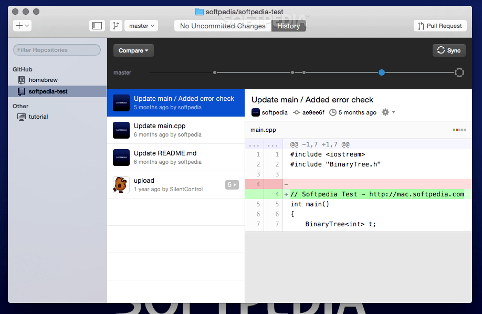
Task: Focus the Filter Repositories field
Action: (57, 50)
